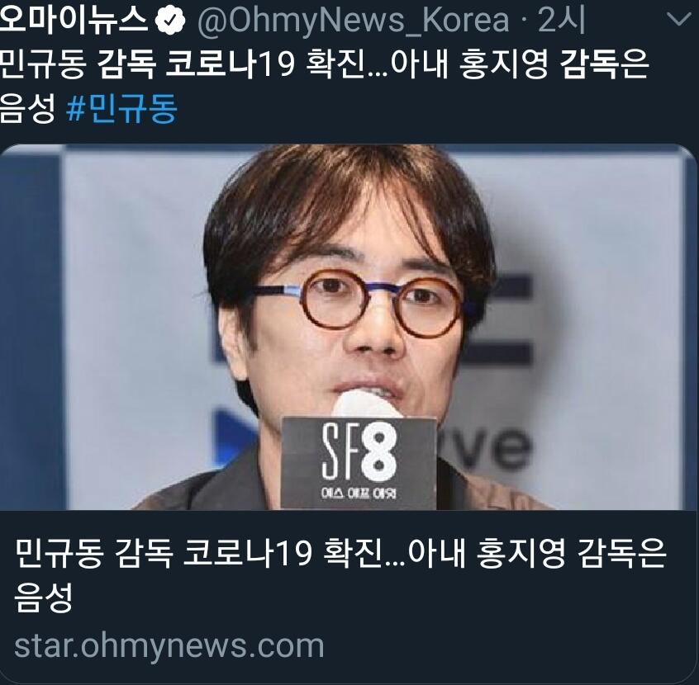Click the SF8 sign in the photo
The height and width of the screenshot is (685, 699).
click(x=359, y=463)
